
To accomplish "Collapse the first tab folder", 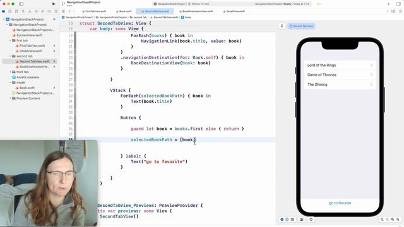I will [x=10, y=40].
